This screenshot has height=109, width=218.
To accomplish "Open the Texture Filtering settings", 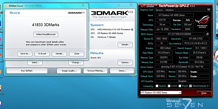I will tap(95, 71).
